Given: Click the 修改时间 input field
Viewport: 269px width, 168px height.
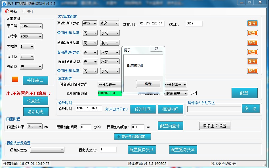Looking at the screenshot, I should pos(89,108).
